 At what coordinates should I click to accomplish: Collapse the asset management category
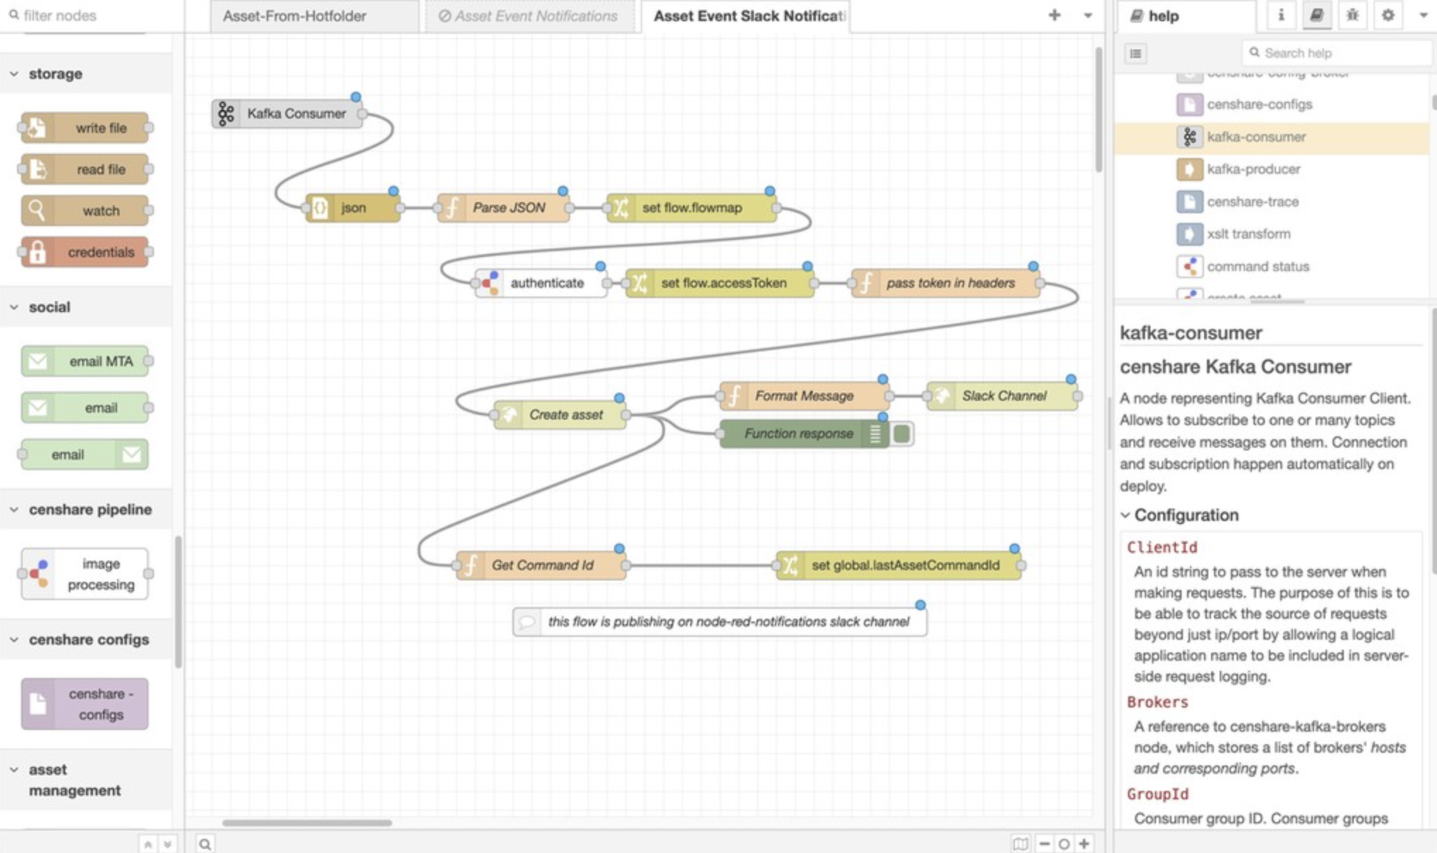(14, 770)
